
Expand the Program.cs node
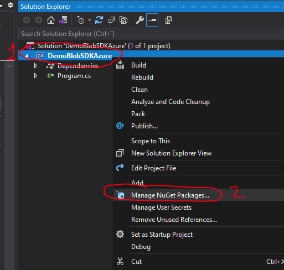click(35, 76)
